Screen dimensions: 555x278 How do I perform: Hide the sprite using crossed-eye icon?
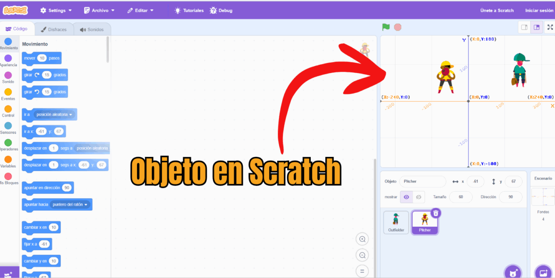pos(419,197)
